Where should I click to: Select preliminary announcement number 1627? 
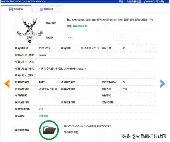coord(42,82)
